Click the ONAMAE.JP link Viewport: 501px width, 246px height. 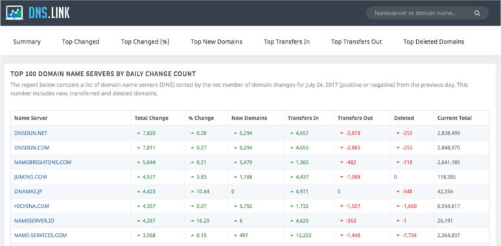(x=29, y=192)
